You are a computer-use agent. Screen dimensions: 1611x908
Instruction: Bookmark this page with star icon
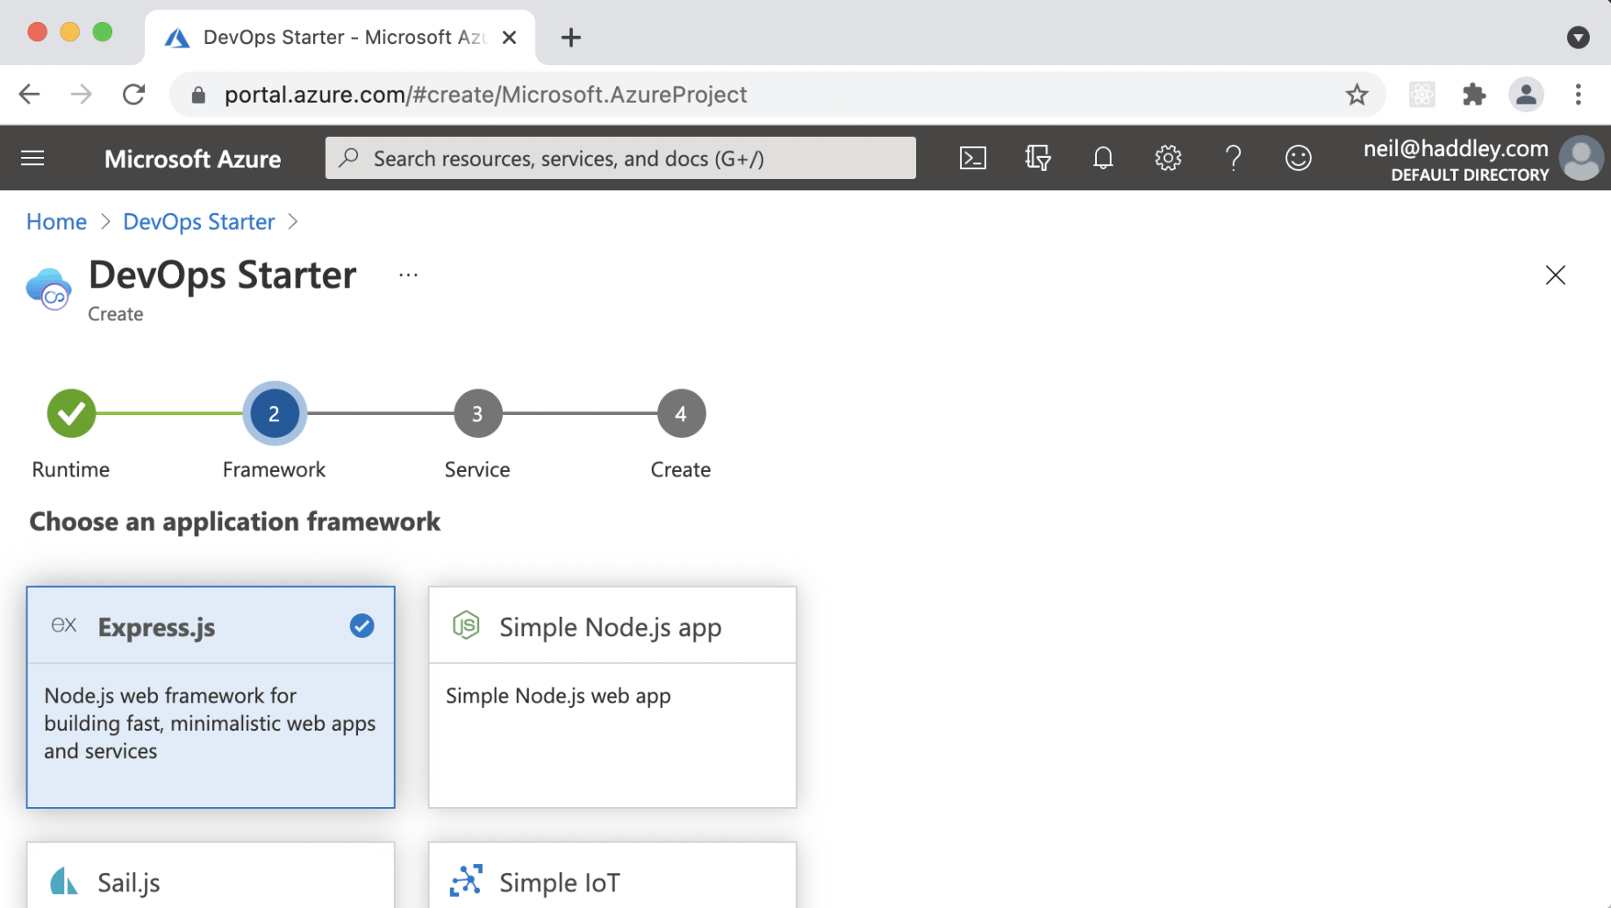pos(1357,95)
